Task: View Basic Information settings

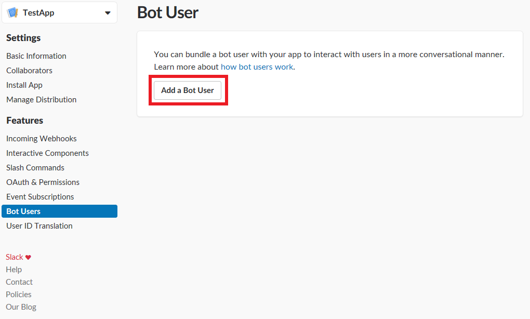Action: (36, 56)
